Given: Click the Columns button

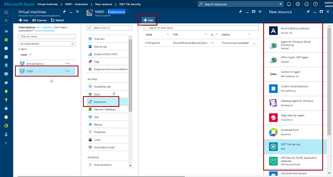Looking at the screenshot, I should 40,20.
